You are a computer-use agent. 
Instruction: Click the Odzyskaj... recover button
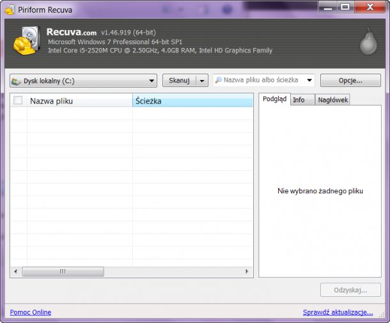(350, 290)
